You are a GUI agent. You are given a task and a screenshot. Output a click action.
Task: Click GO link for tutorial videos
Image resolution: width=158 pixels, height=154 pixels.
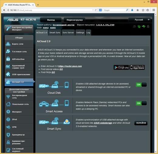point(61,69)
